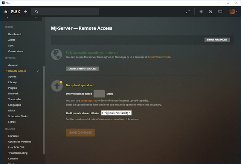Open Settings wrench and screwdriver icon
The width and height of the screenshot is (241, 164).
coord(210,12)
